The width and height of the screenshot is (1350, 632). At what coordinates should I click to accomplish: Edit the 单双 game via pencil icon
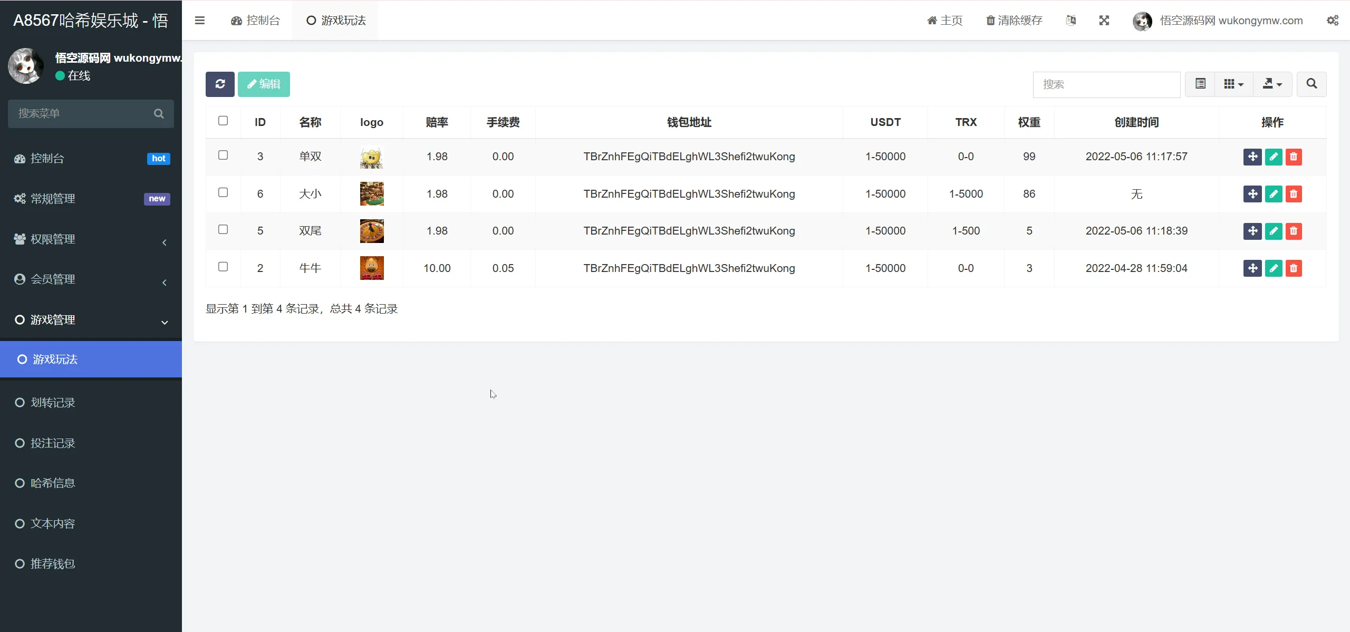coord(1274,157)
